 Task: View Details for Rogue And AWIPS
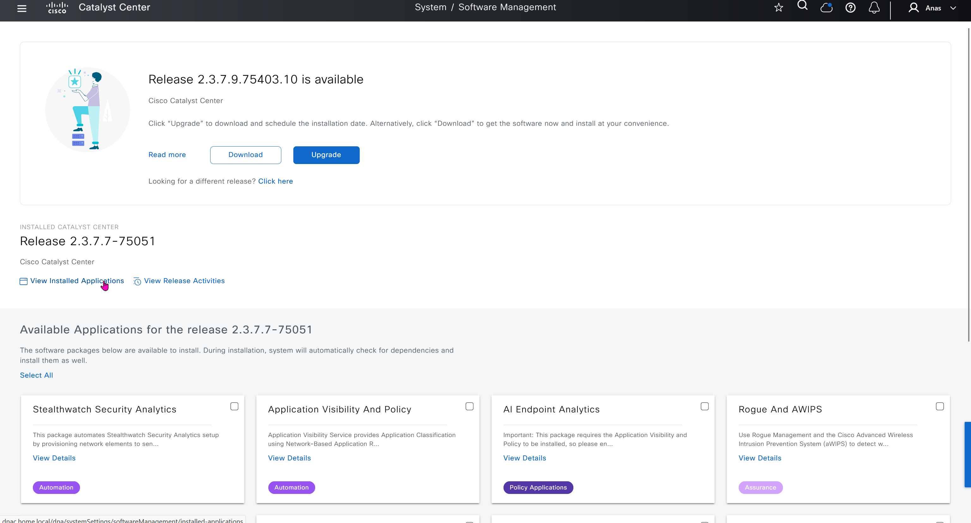click(760, 458)
